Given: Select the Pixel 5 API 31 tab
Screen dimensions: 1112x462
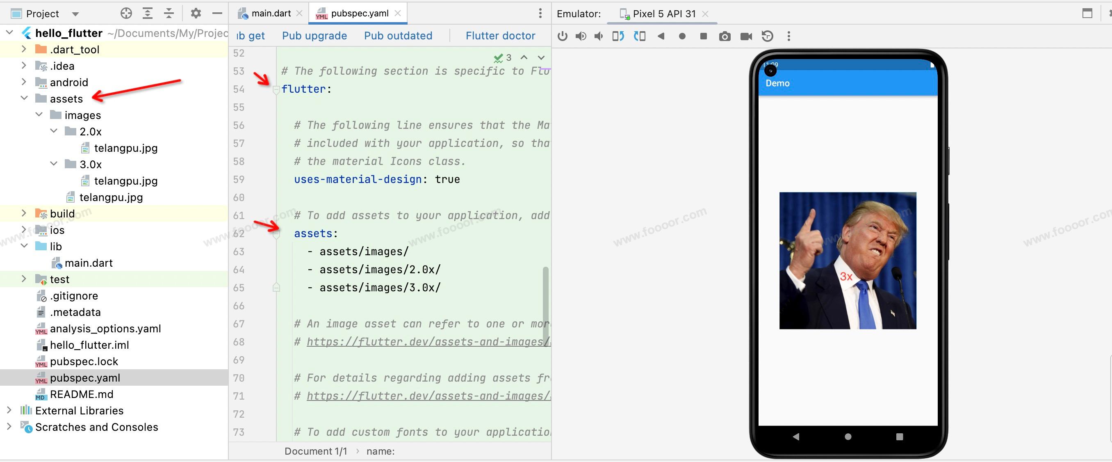Looking at the screenshot, I should click(x=664, y=14).
